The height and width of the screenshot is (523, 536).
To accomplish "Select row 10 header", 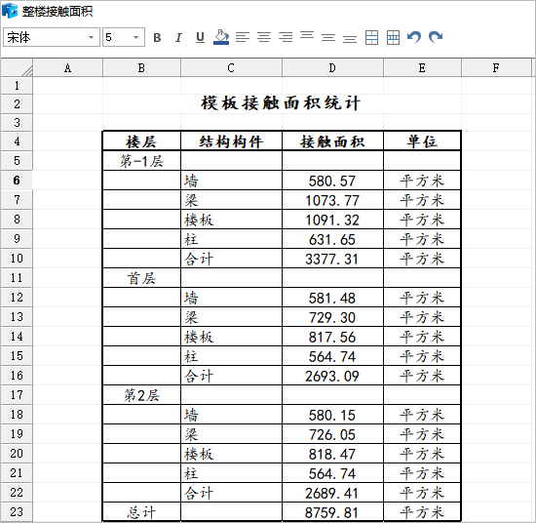I will [17, 258].
